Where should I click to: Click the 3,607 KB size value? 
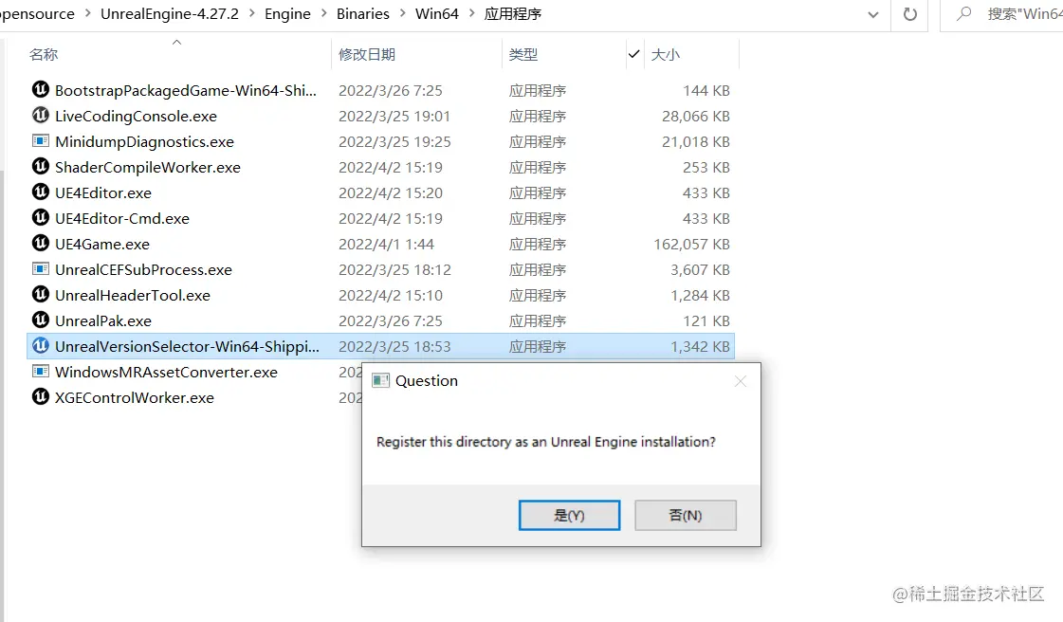(x=701, y=269)
